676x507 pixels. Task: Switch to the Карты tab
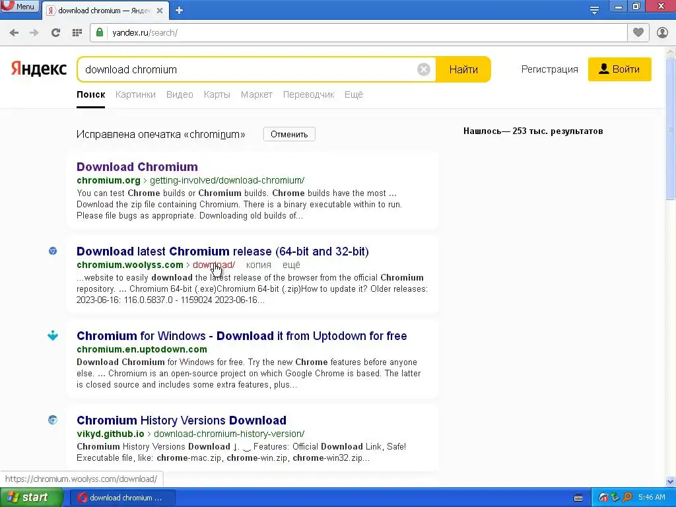pyautogui.click(x=217, y=94)
